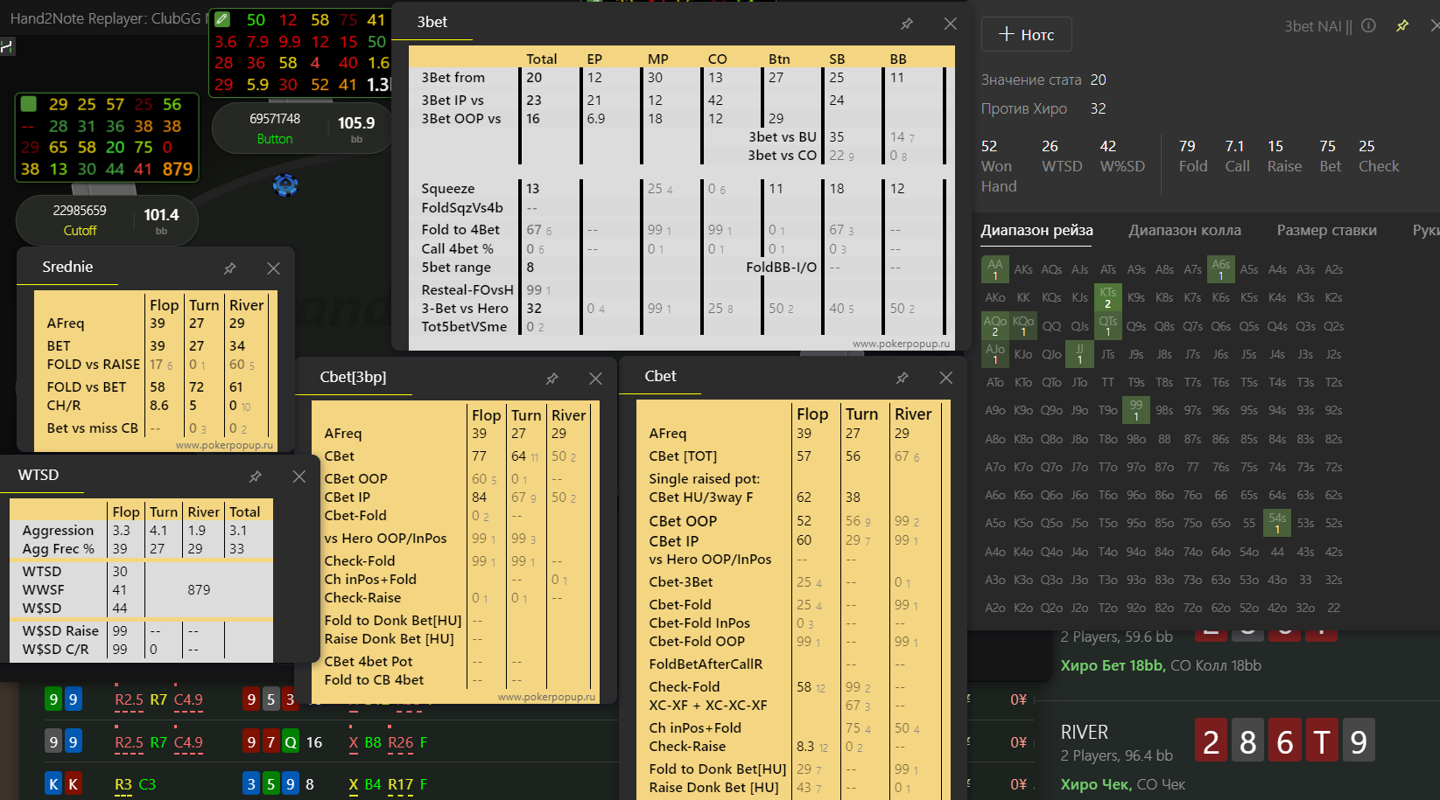Select the KQo cell in range matrix
This screenshot has height=800, width=1440.
click(x=1023, y=326)
